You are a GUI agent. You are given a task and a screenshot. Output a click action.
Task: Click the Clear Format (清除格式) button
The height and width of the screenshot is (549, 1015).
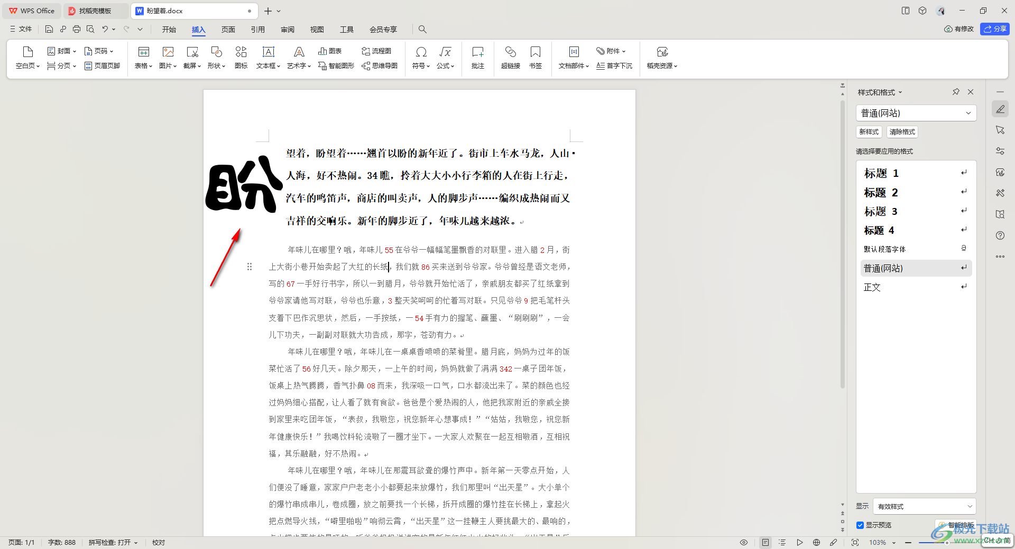pos(902,132)
